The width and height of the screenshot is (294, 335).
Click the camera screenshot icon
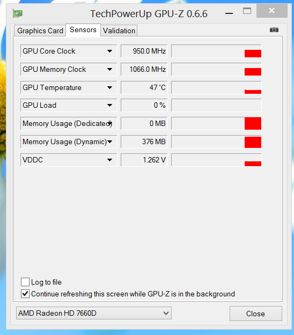pos(274,29)
